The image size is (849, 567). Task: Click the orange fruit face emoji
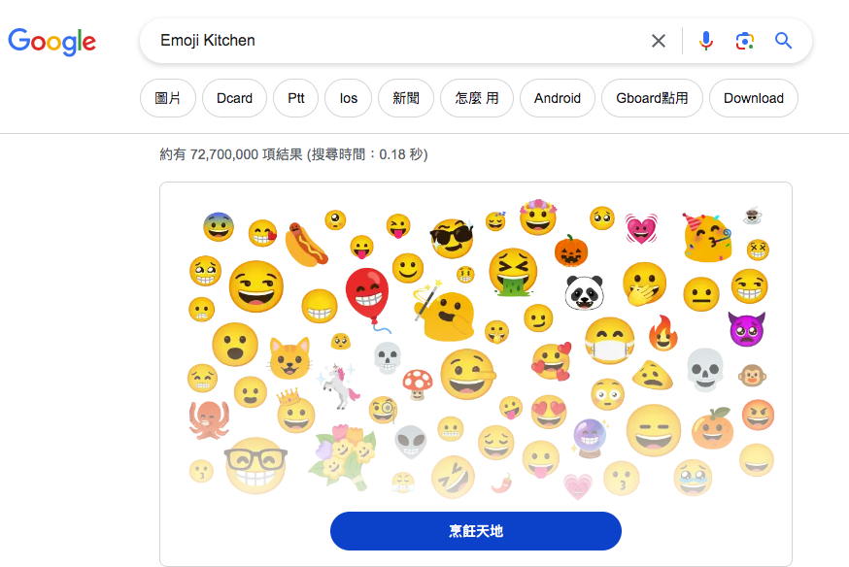(713, 428)
